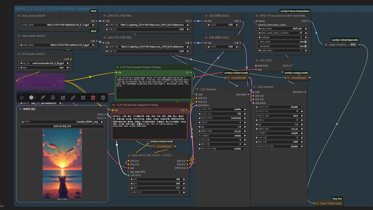
Task: Toggle 잔여 노이즈 반환 disable on right KSampler
Action: pos(279,146)
